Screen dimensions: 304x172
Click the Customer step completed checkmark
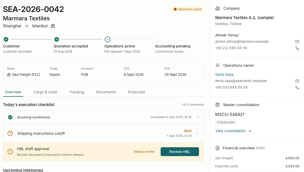(6, 39)
